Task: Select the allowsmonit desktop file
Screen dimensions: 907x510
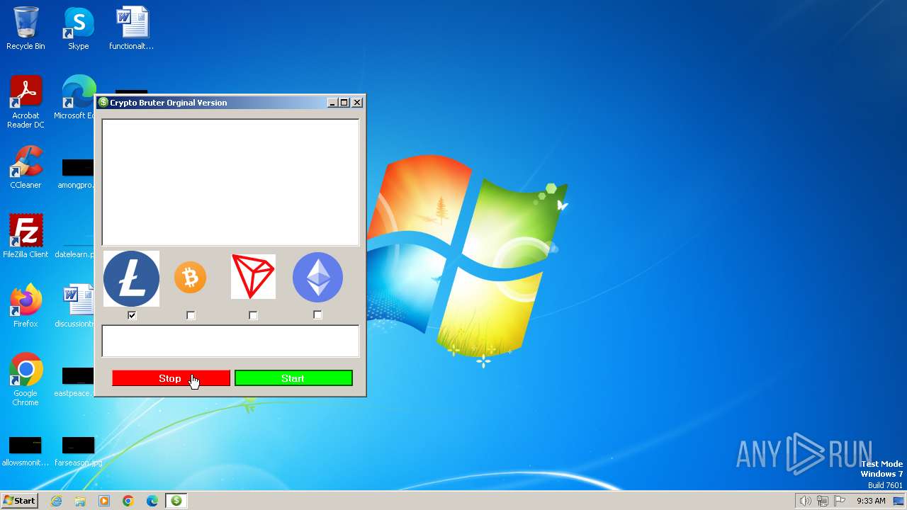Action: coord(26,452)
